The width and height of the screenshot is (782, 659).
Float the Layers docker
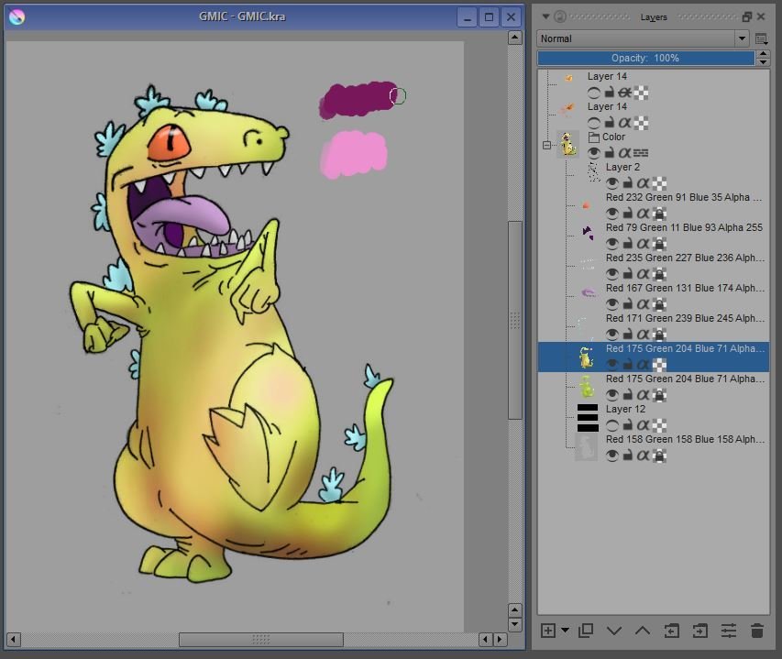tap(746, 16)
